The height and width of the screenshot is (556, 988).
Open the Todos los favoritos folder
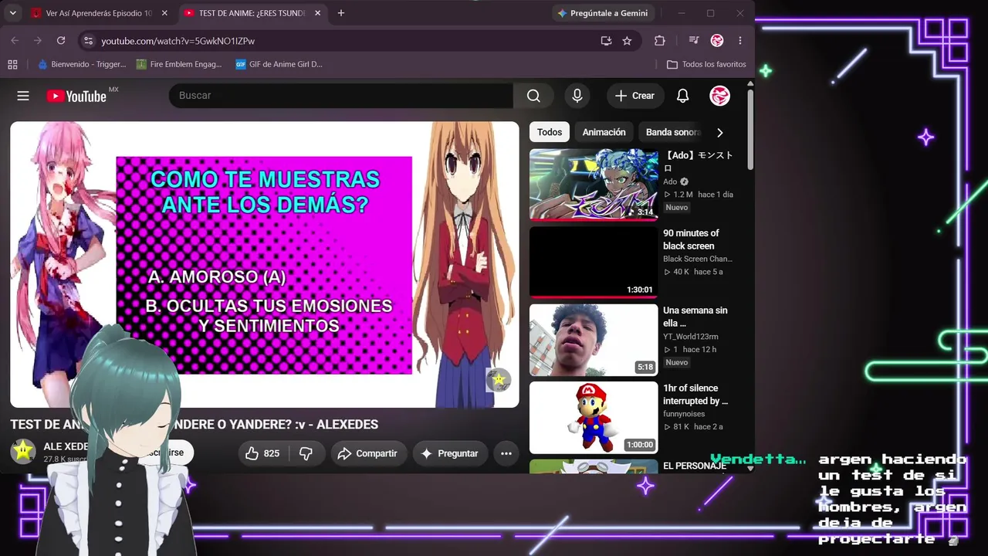[x=706, y=64]
